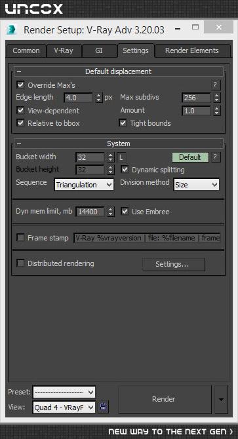
Task: Open the View Quad 4 dropdown
Action: pos(64,408)
